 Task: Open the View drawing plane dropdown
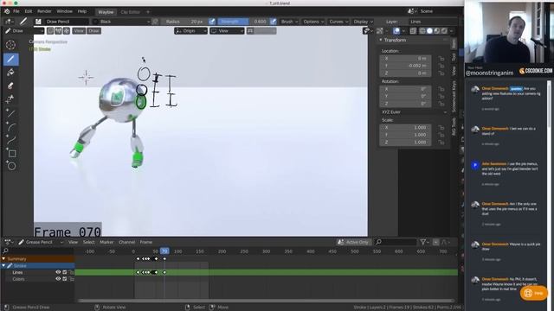click(227, 31)
